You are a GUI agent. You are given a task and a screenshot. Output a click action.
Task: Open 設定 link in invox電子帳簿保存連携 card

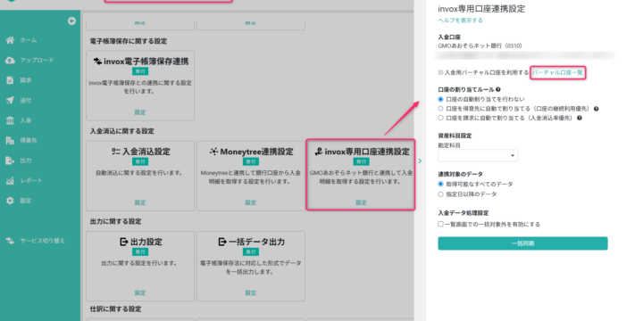(140, 112)
